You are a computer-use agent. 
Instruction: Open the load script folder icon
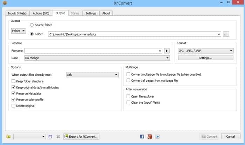(x=9, y=137)
